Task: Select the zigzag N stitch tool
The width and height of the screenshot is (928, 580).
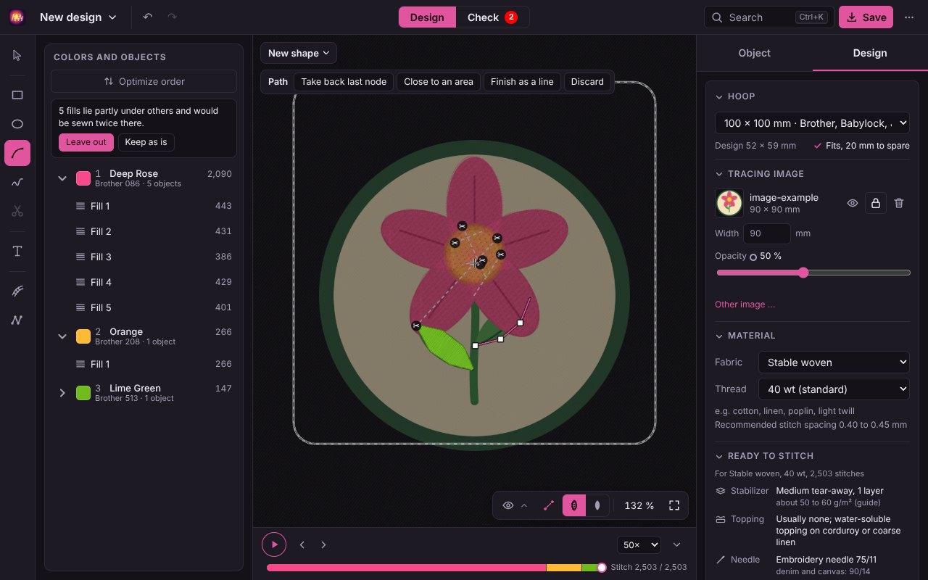Action: coord(17,320)
